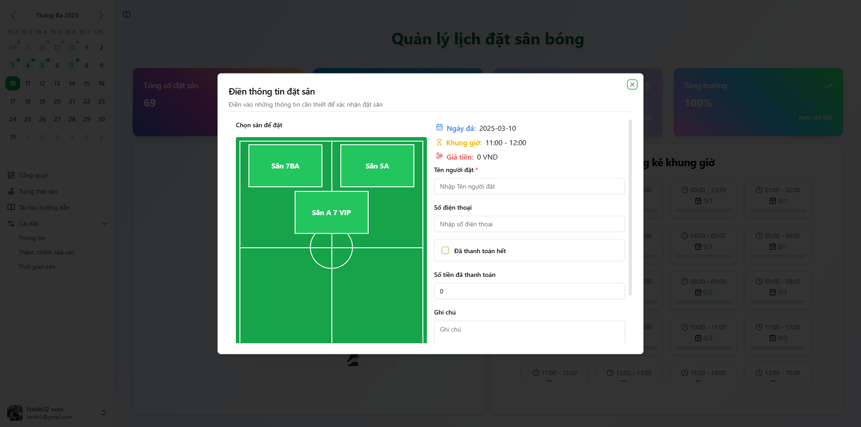Viewport: 861px width, 427px height.
Task: Click the dialog's vertical scrollbar
Action: click(x=630, y=207)
